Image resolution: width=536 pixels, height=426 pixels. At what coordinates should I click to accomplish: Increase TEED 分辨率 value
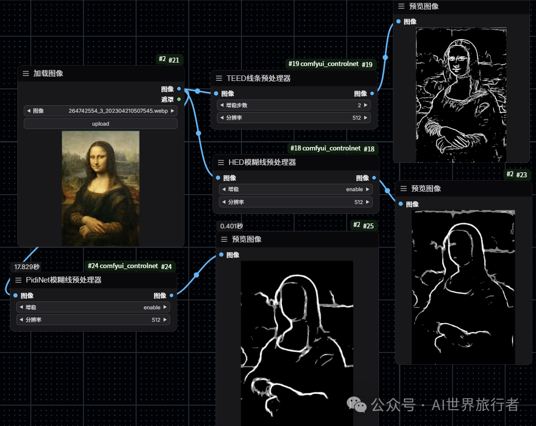tap(366, 118)
